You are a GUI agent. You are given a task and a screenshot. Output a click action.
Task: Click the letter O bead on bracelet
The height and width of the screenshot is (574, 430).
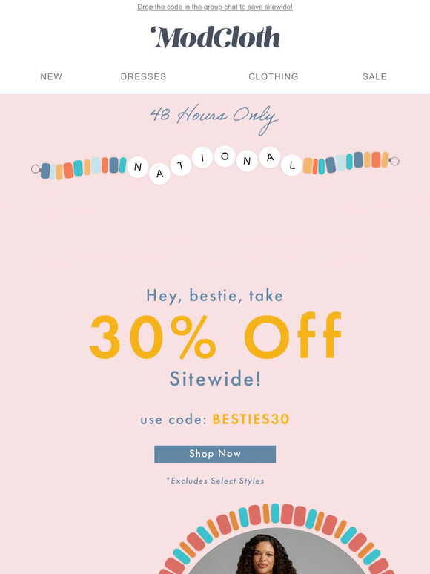click(x=225, y=156)
